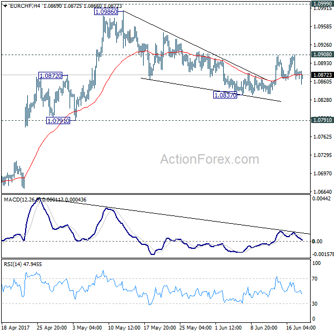Click the RSI 30 level label
The image size is (334, 334).
[315, 304]
